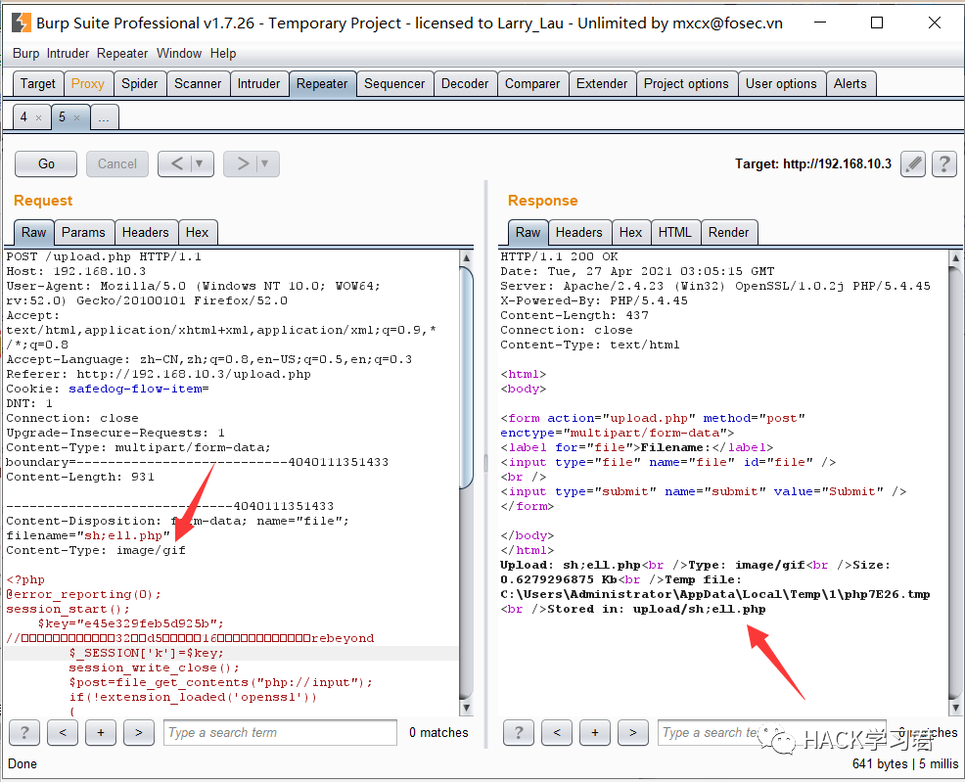Click "Stored in: upload/sh;ell.php" response text
The height and width of the screenshot is (782, 965).
click(657, 609)
